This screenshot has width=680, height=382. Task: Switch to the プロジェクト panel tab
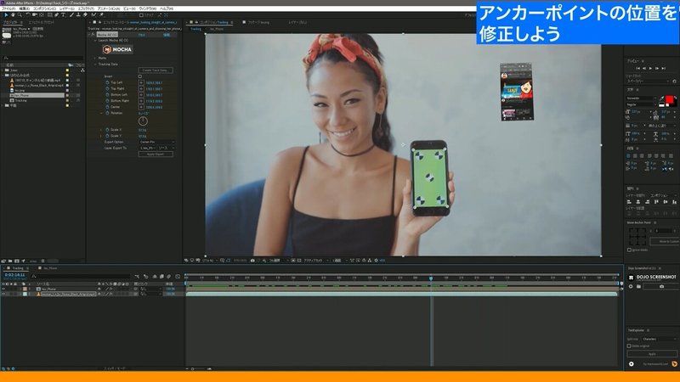(11, 22)
